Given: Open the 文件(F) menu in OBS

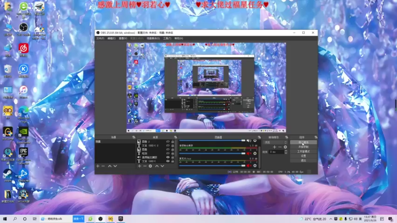Looking at the screenshot, I should pyautogui.click(x=100, y=39).
